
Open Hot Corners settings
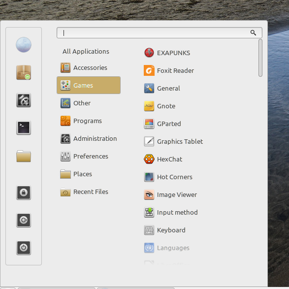168,177
